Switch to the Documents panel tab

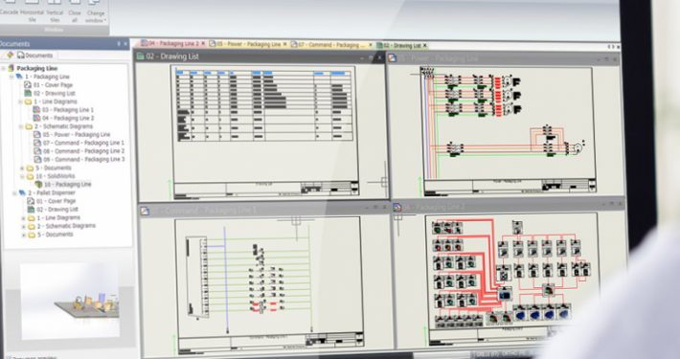pos(34,56)
